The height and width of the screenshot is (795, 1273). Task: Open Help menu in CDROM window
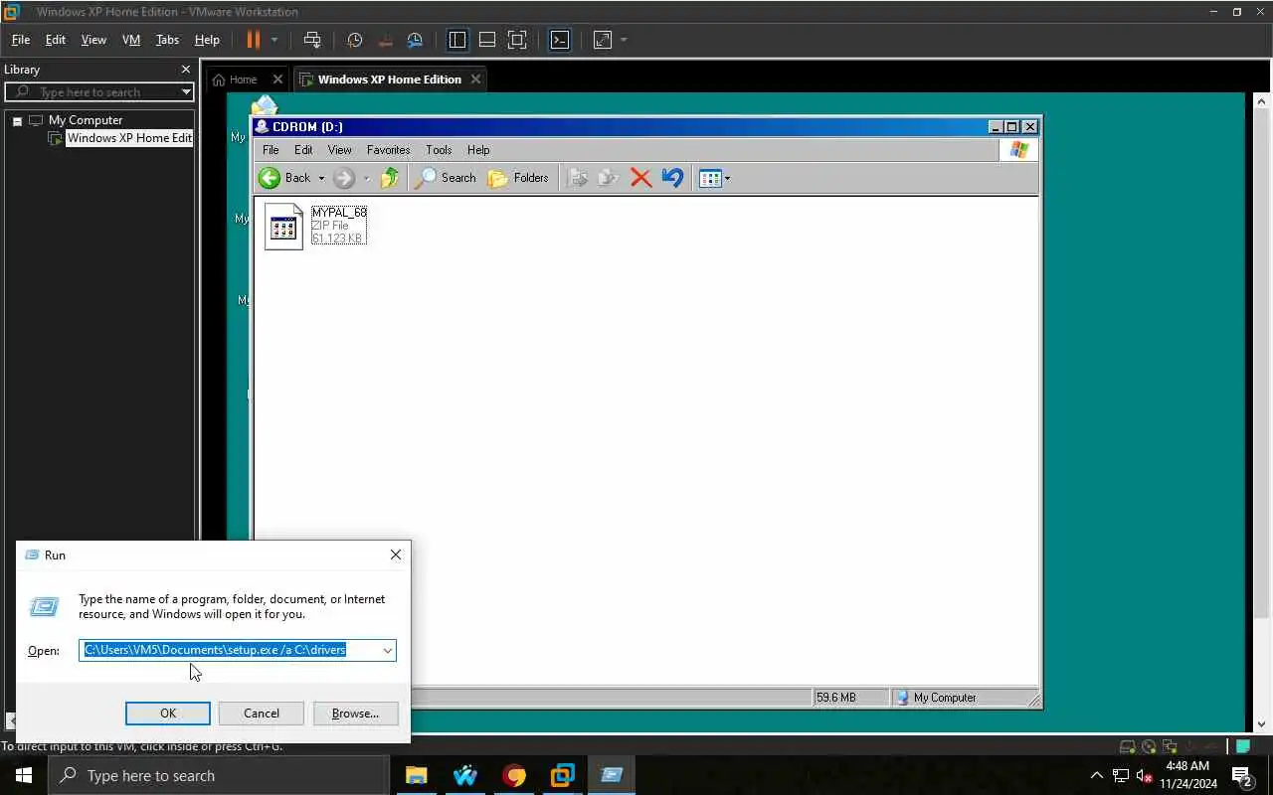478,150
